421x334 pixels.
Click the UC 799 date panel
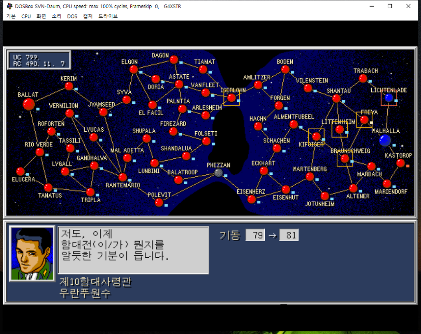point(39,60)
